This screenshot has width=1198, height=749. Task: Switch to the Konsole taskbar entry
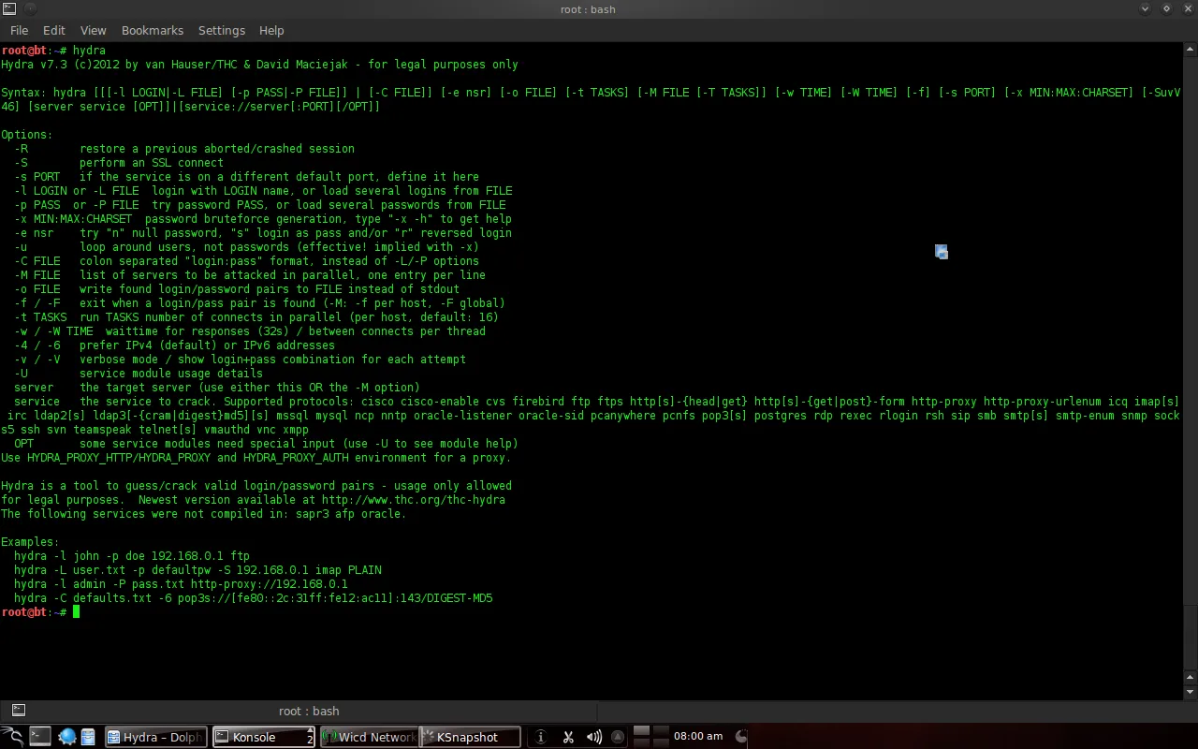264,737
